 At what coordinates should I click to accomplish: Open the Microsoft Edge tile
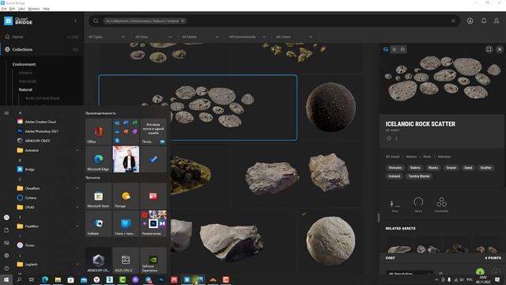click(x=98, y=159)
